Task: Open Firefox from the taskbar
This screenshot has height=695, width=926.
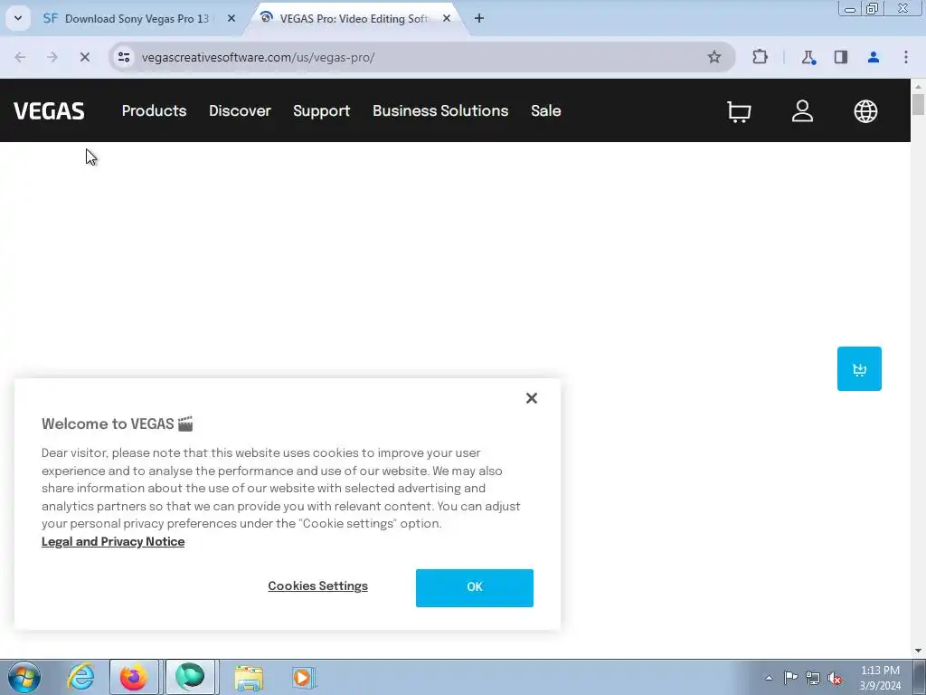Action: point(134,677)
